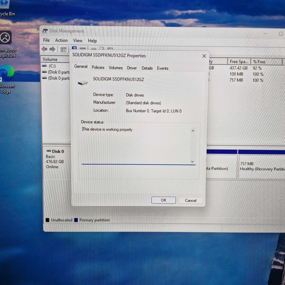Click the Disk drives device type value

[x=135, y=95]
